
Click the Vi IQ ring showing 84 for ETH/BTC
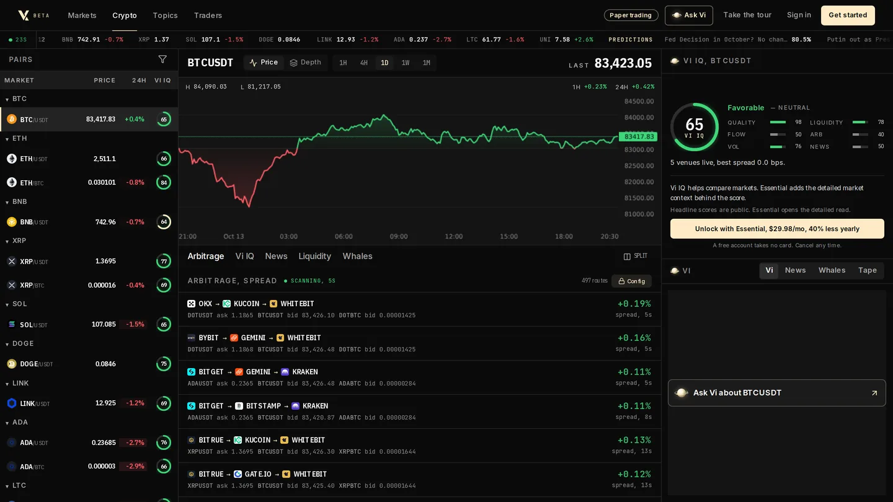pos(164,182)
